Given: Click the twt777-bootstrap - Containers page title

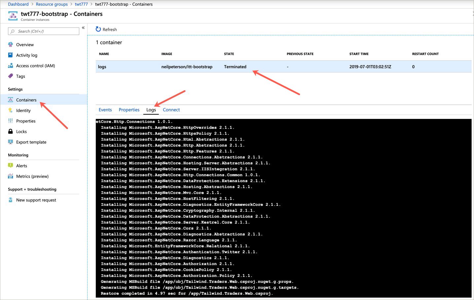Looking at the screenshot, I should [62, 14].
